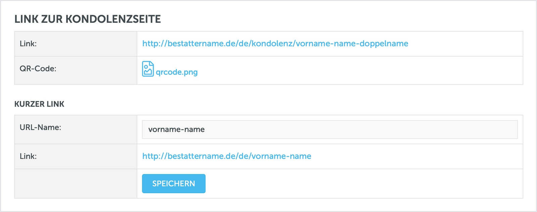Click the "LINK ZUR KONDOLENZSEITE" heading
The width and height of the screenshot is (537, 212).
(88, 19)
